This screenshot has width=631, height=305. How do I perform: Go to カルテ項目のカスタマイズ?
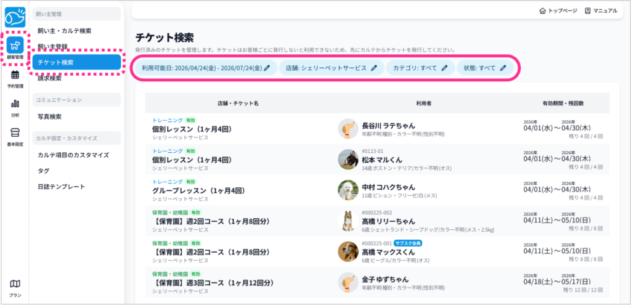point(73,155)
